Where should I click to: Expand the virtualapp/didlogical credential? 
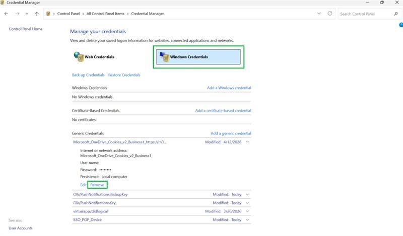coord(247,211)
